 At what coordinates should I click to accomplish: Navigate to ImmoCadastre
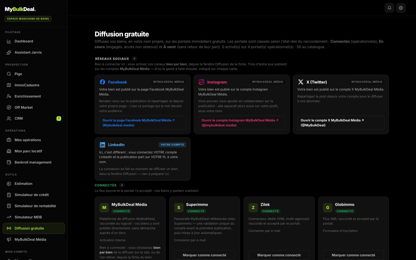(x=34, y=85)
